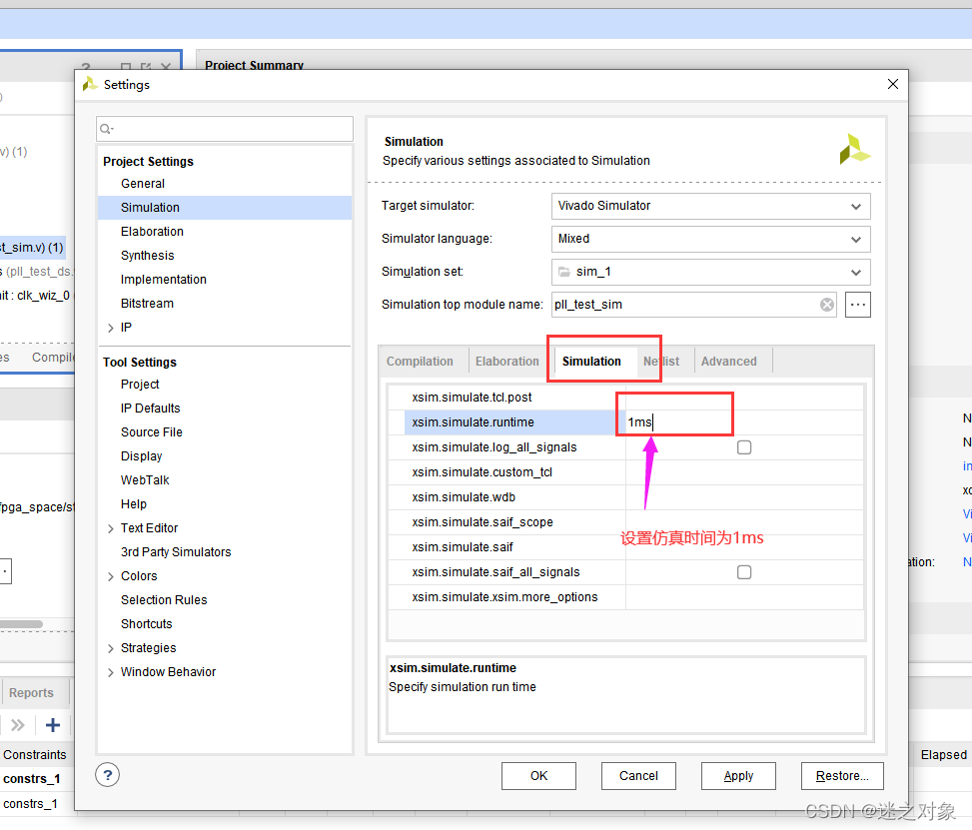Screen dimensions: 972x830
Task: Click the Settings search input field
Action: 225,129
